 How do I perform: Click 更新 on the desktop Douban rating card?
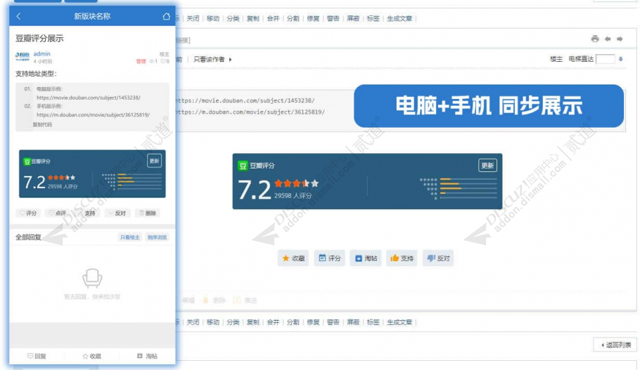click(487, 166)
